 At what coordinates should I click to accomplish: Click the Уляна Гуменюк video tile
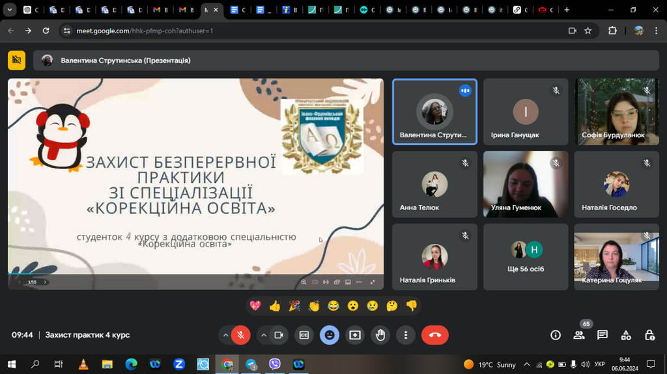pyautogui.click(x=526, y=185)
